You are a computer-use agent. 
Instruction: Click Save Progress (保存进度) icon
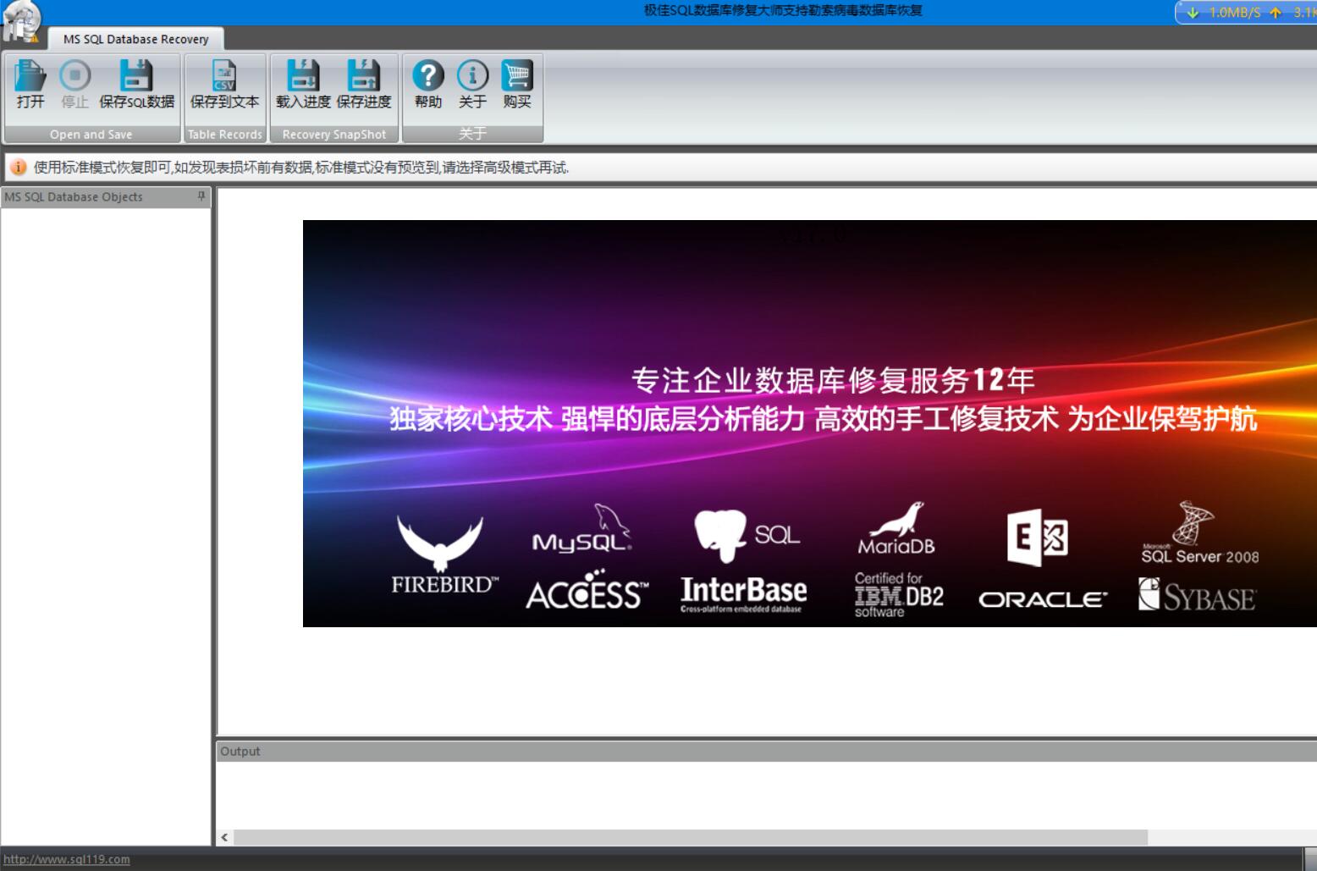364,77
